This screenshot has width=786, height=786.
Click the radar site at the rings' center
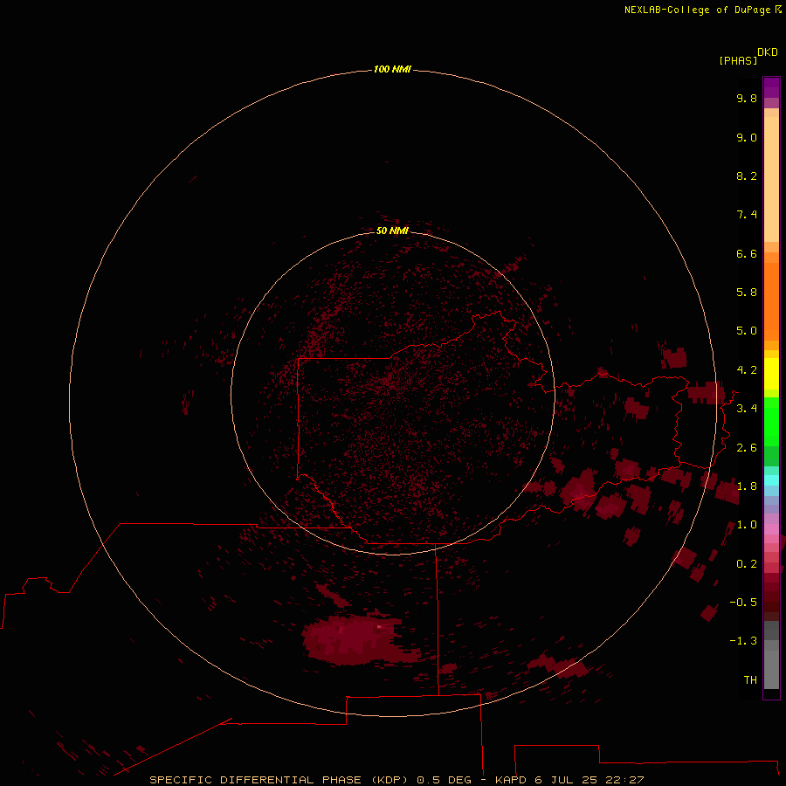(392, 392)
